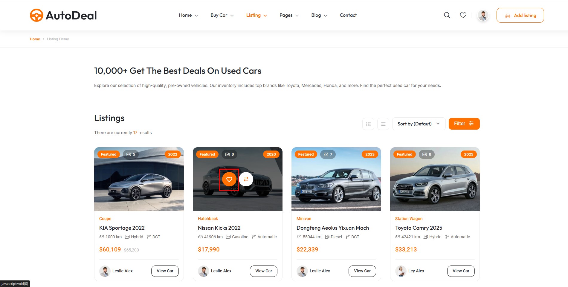Expand the Listing menu
Screen dimensions: 568x287
[x=256, y=15]
